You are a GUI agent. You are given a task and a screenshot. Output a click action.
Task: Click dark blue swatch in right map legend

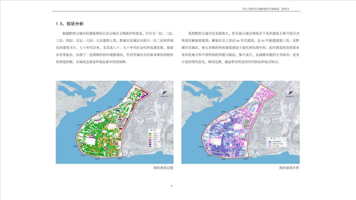270,142
